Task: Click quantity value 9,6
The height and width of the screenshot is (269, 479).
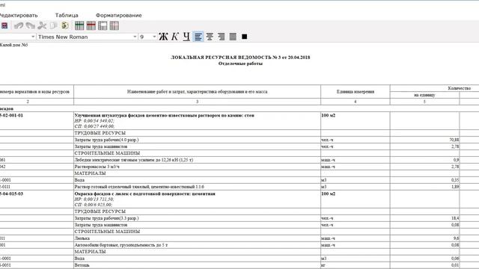Action: 456,238
